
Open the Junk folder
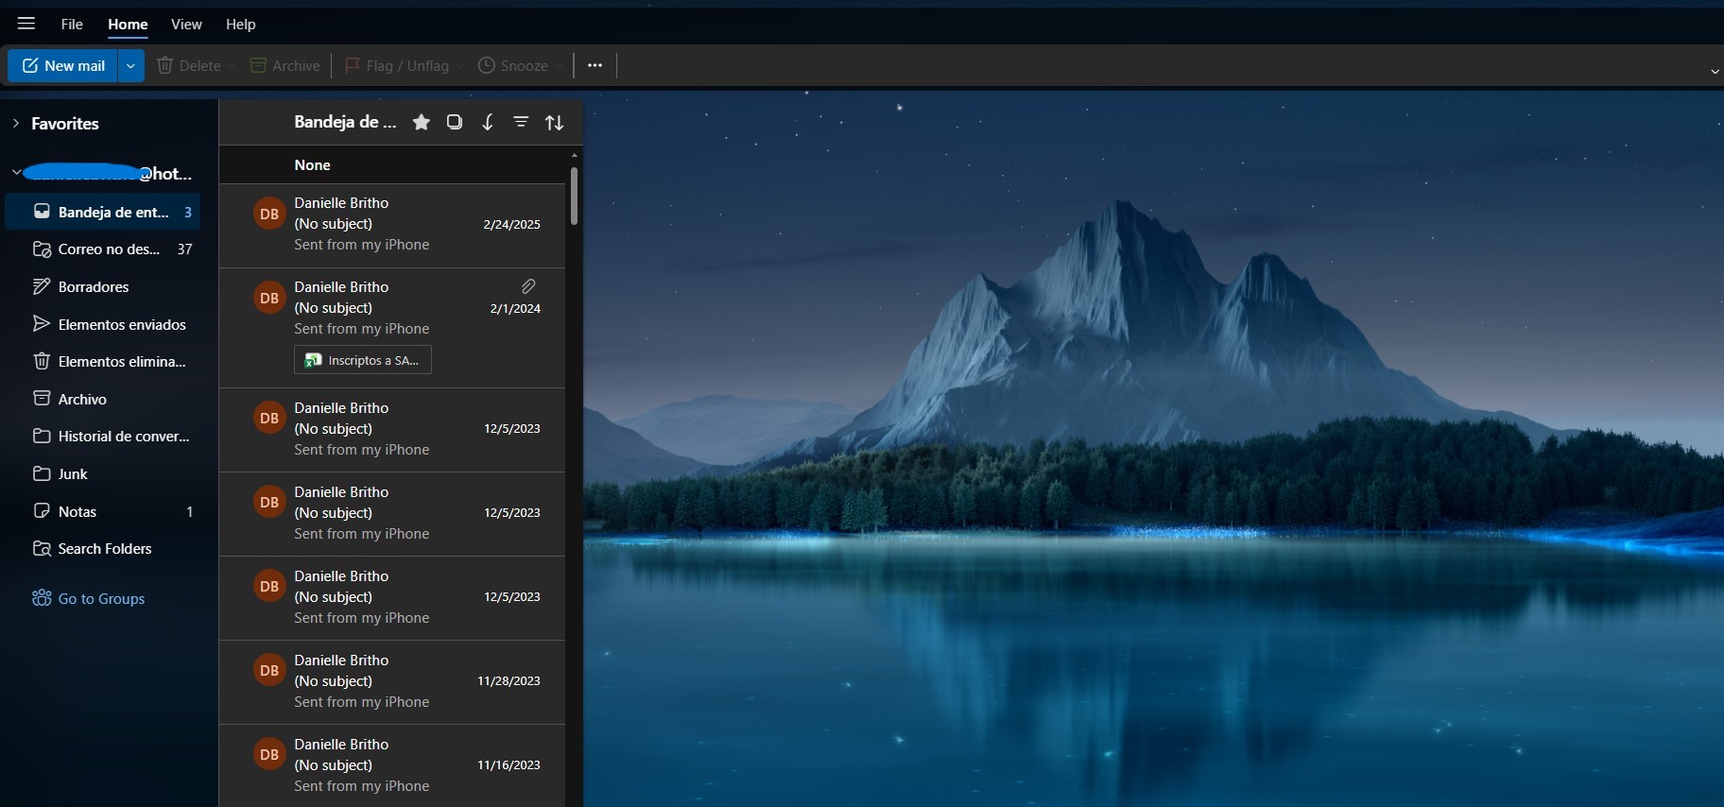click(103, 473)
